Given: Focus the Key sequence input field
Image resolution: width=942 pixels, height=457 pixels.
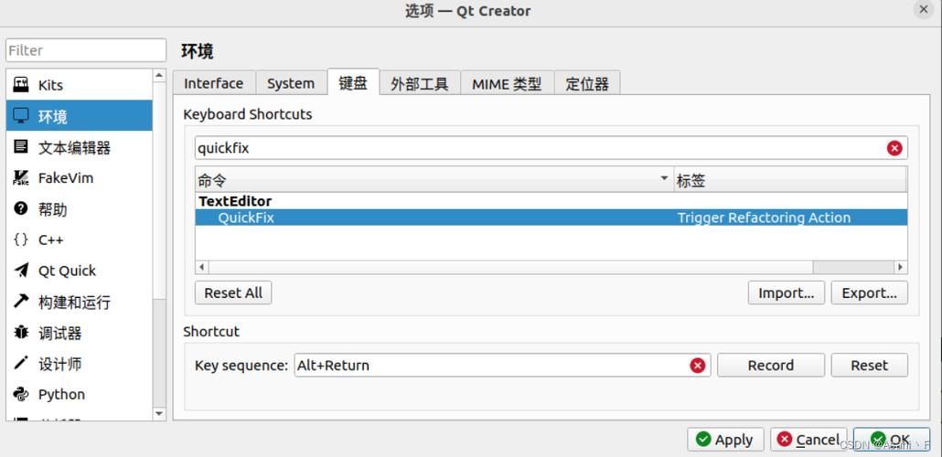Looking at the screenshot, I should 502,365.
